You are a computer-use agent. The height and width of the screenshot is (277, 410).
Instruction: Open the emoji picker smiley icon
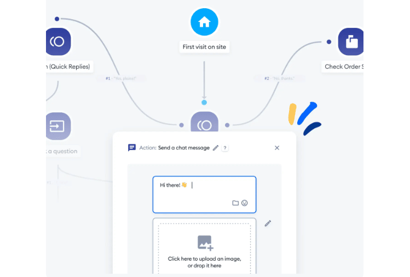(x=245, y=203)
